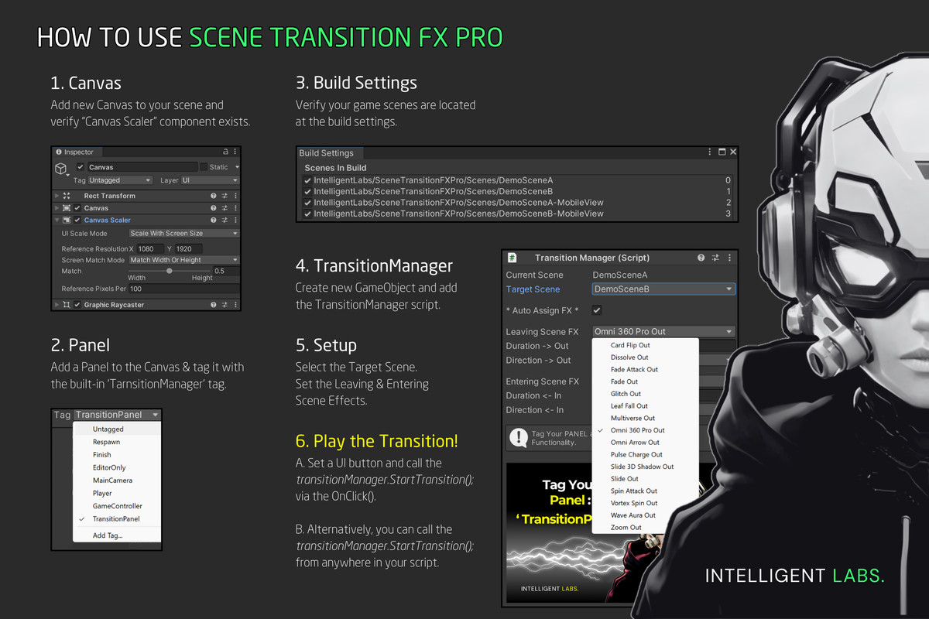929x619 pixels.
Task: Open presets for Rect Transform component
Action: pos(225,196)
